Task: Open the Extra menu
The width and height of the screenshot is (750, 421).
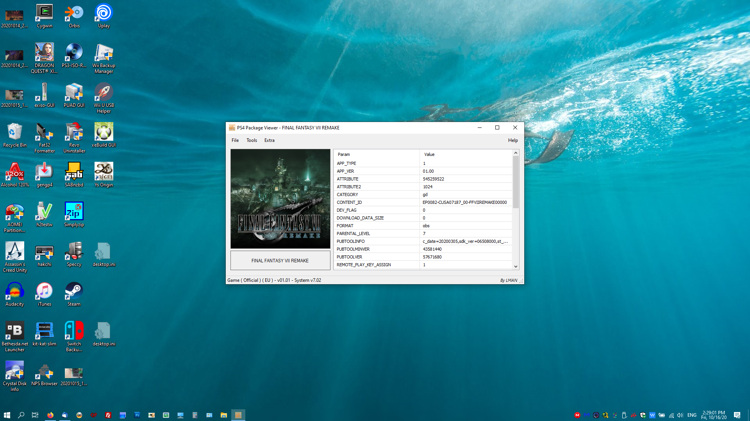Action: [270, 140]
